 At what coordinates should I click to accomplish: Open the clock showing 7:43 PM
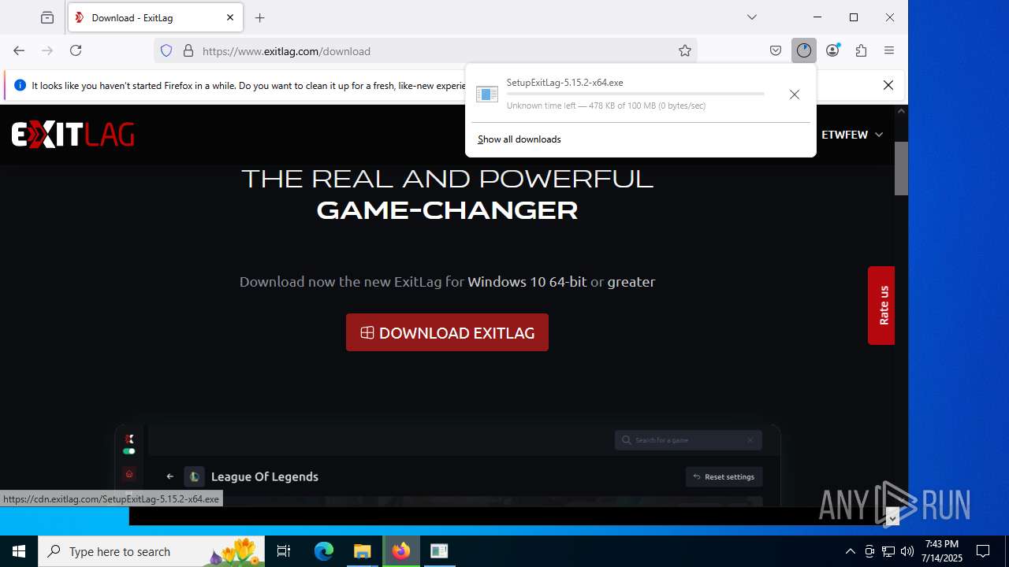pos(943,551)
